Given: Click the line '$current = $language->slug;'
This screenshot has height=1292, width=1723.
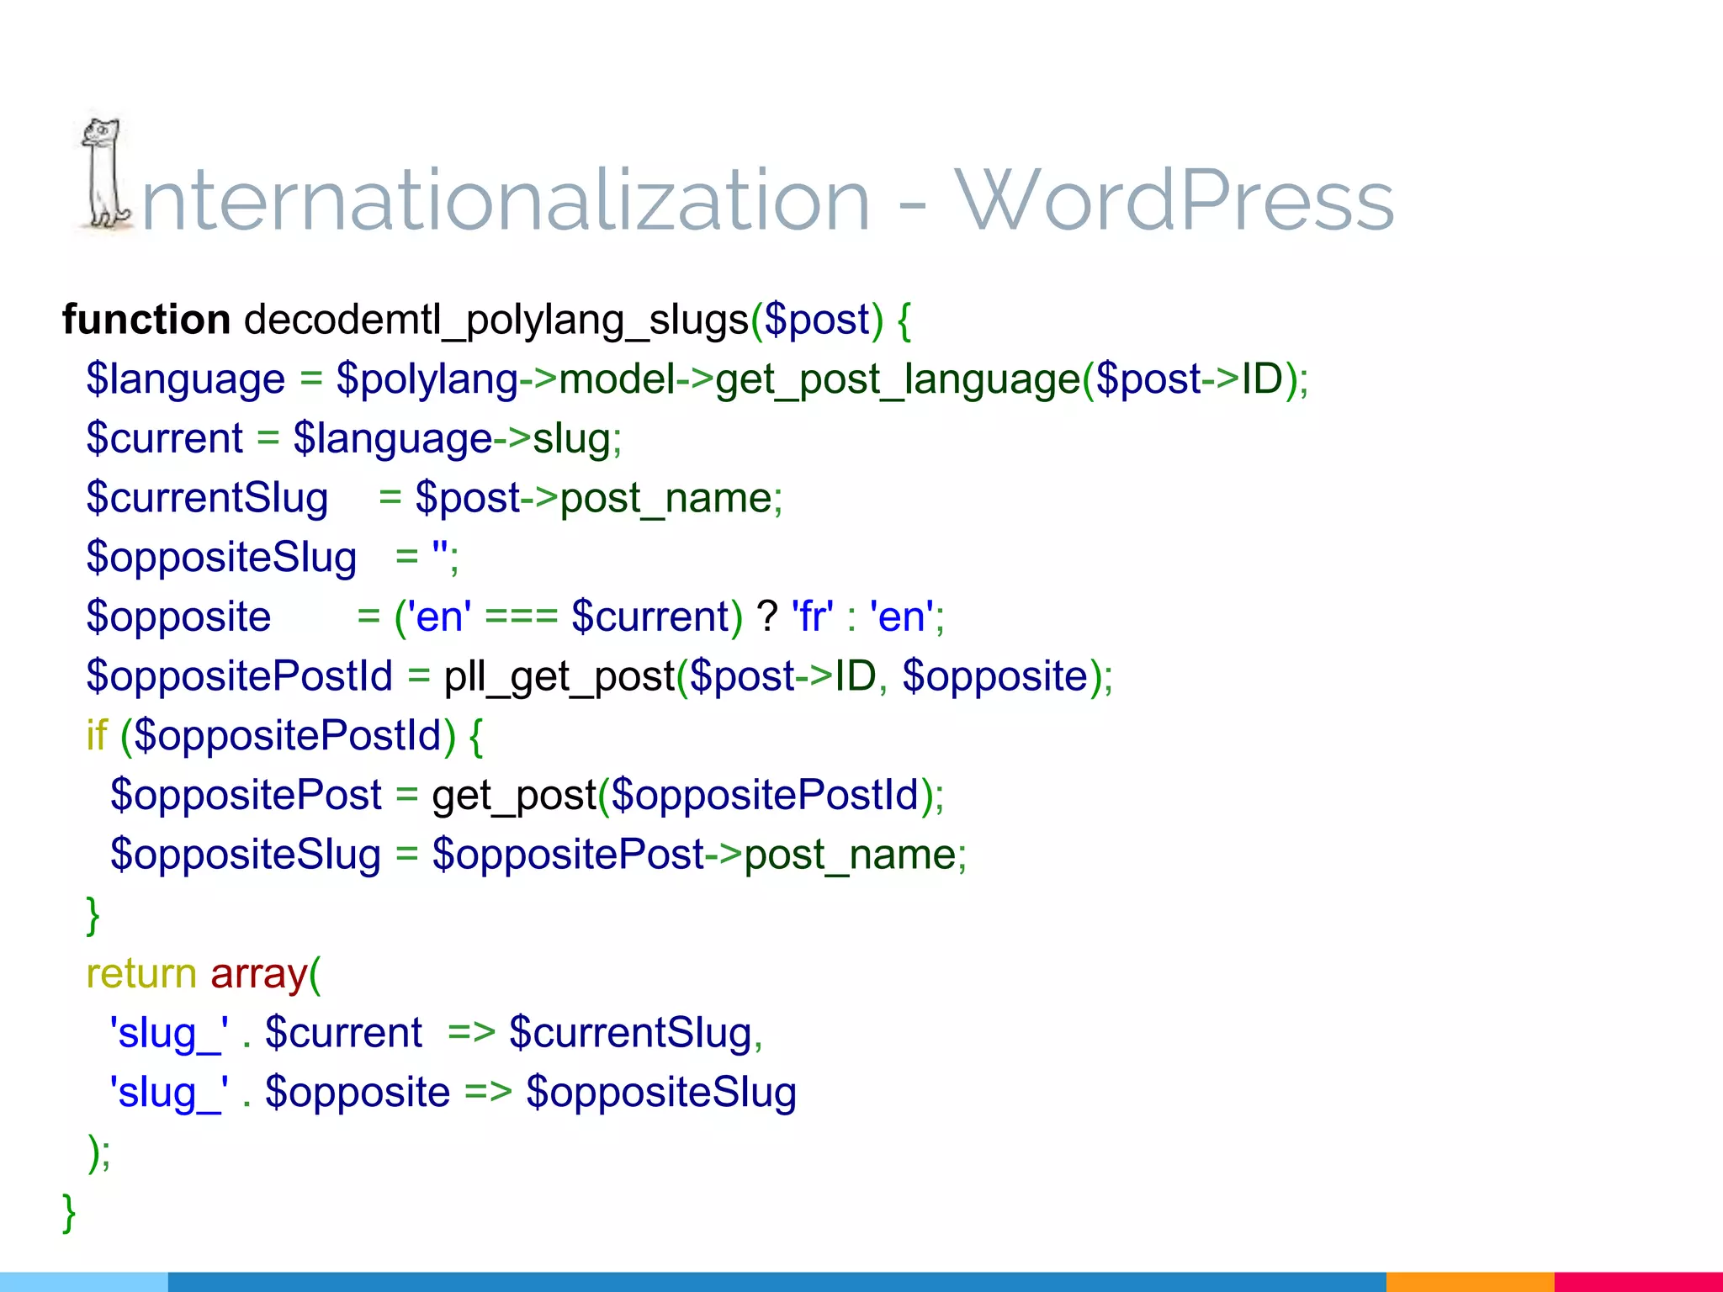Looking at the screenshot, I should tap(354, 440).
